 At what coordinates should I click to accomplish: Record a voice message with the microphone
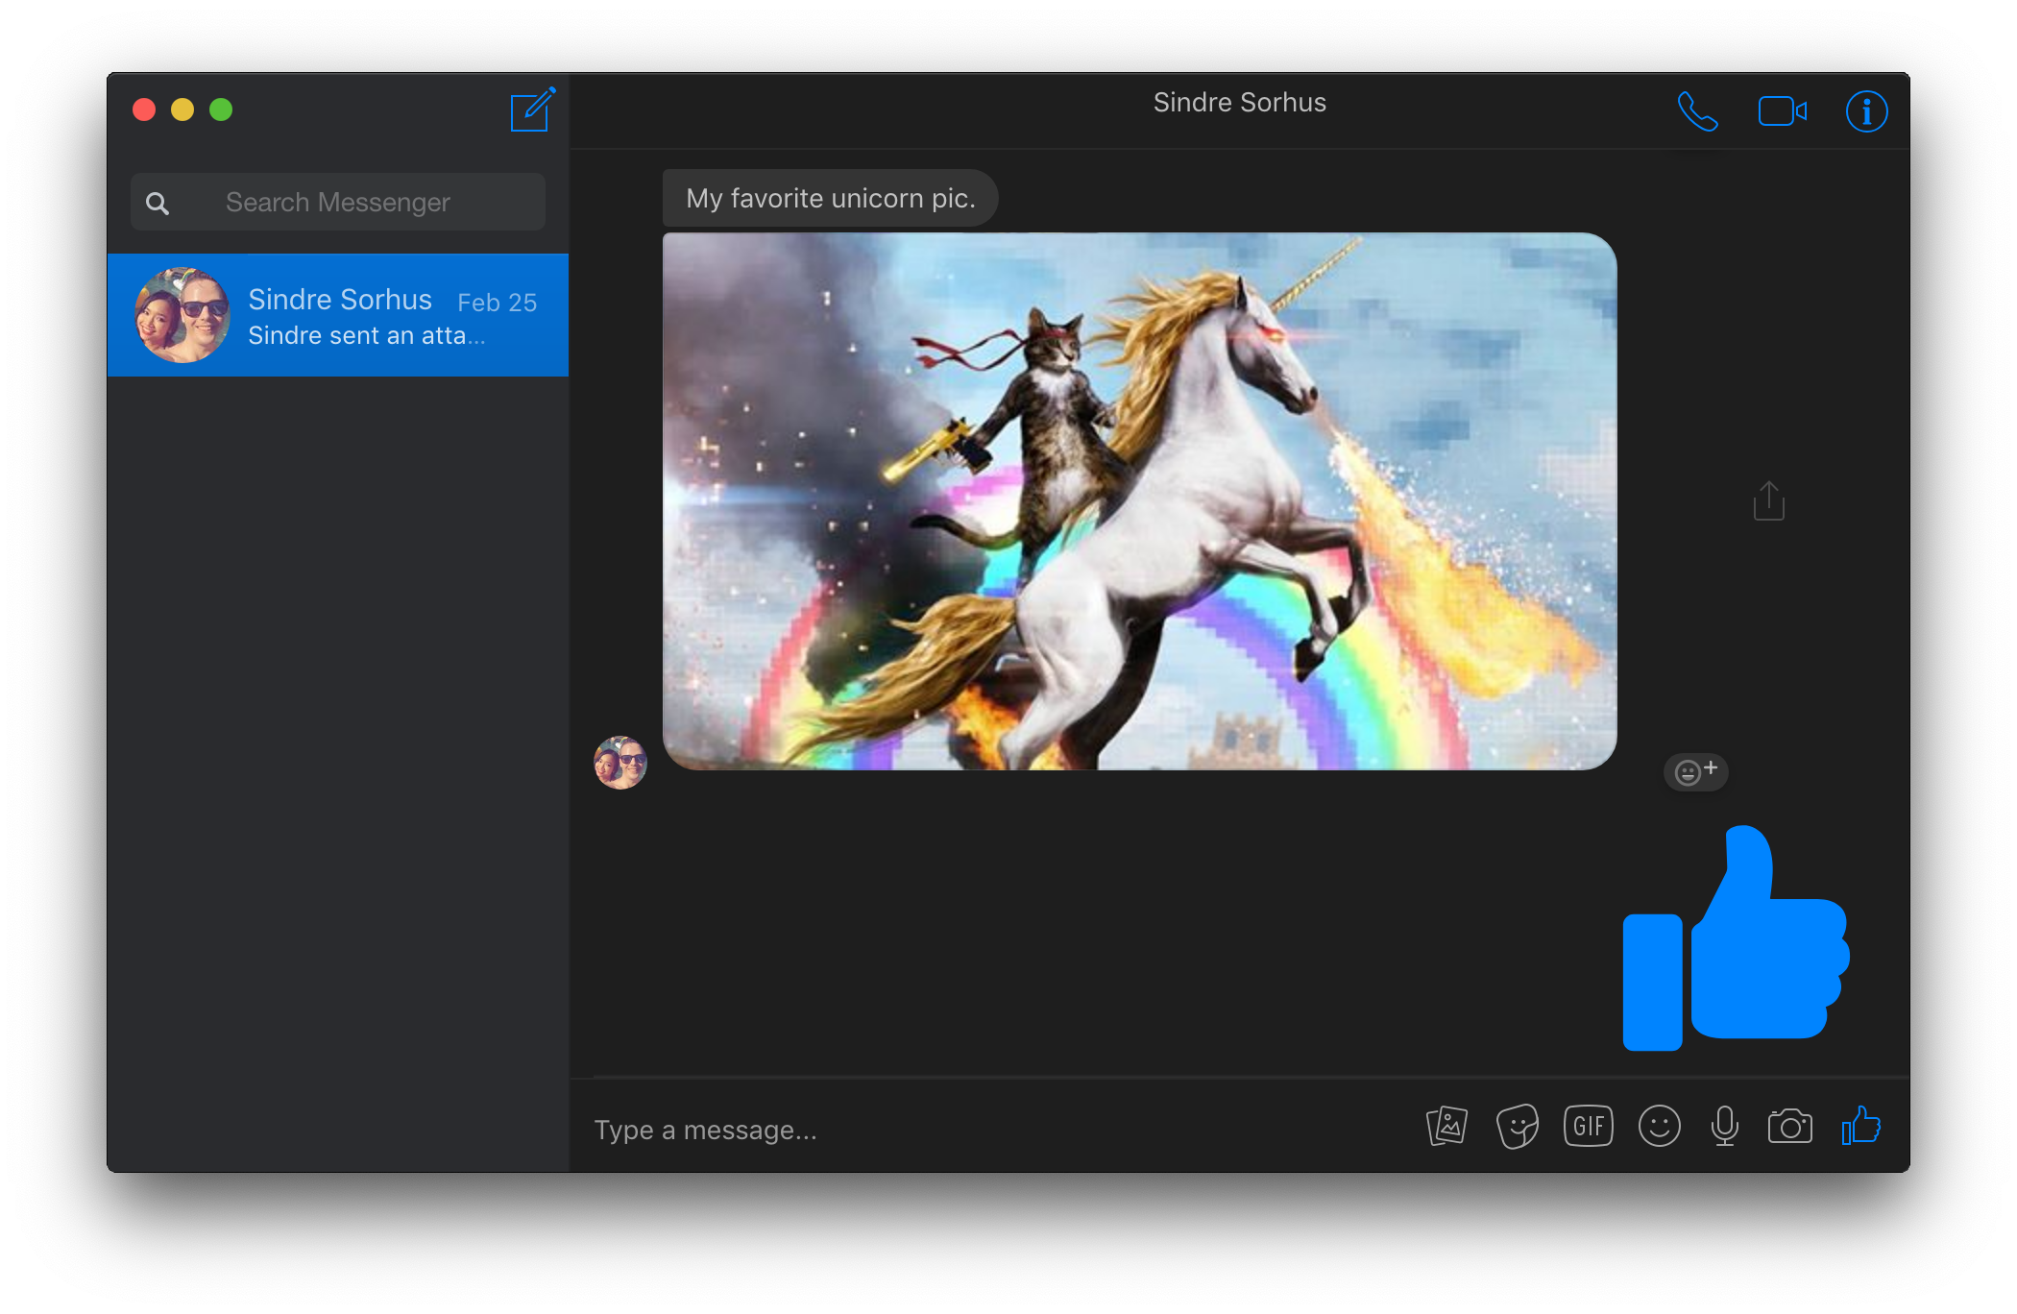[x=1724, y=1126]
